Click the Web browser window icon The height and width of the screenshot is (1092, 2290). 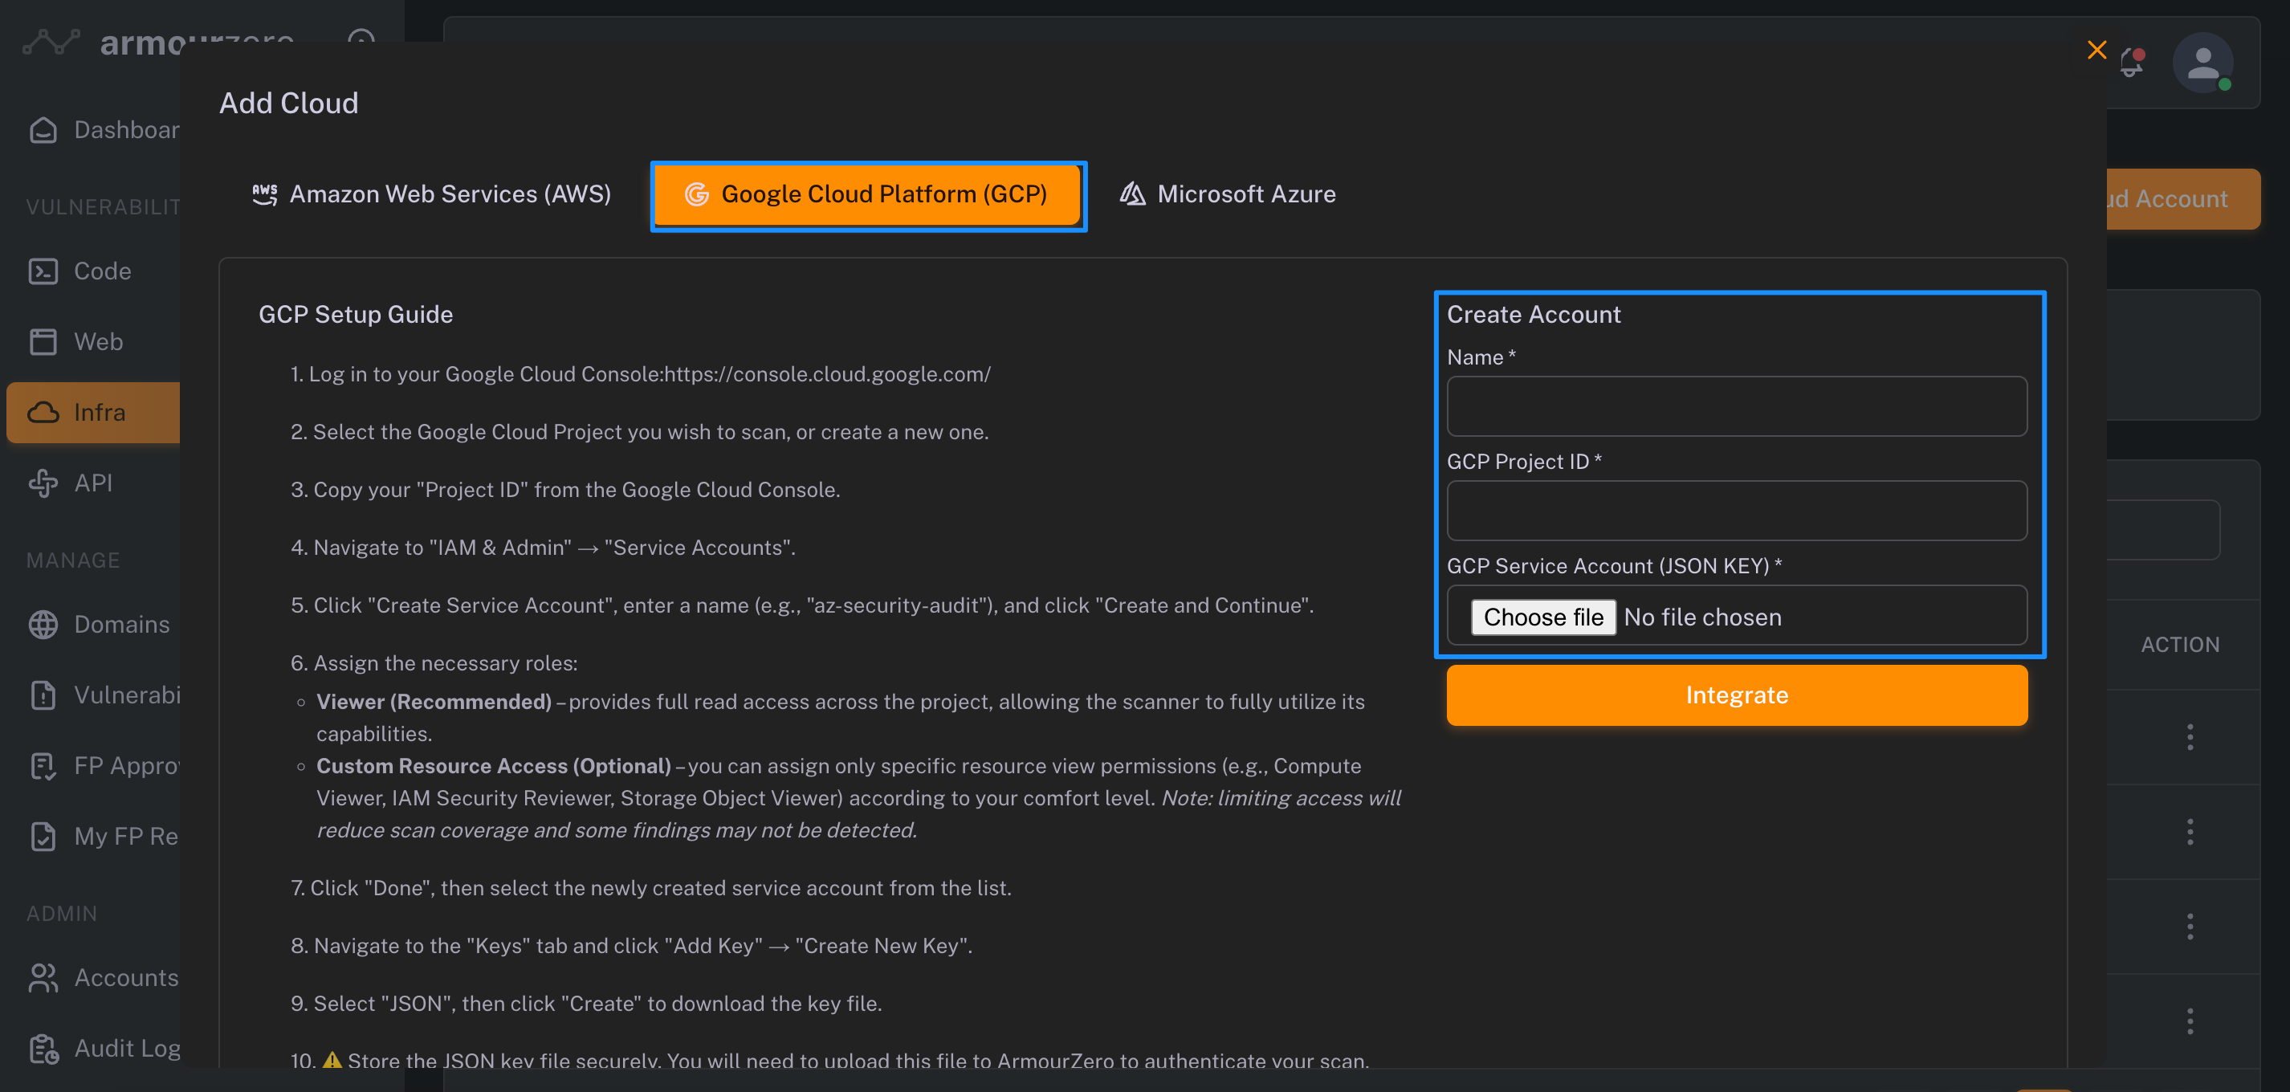[43, 341]
